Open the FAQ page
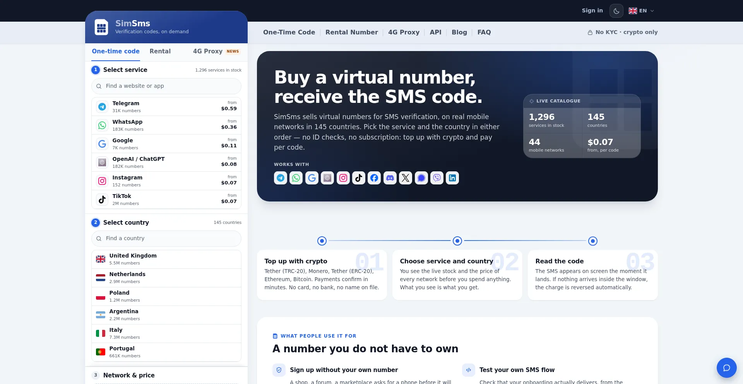This screenshot has height=384, width=743. (x=484, y=32)
